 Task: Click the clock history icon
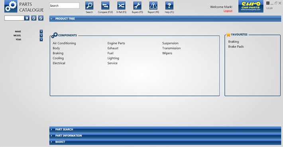tap(34, 18)
